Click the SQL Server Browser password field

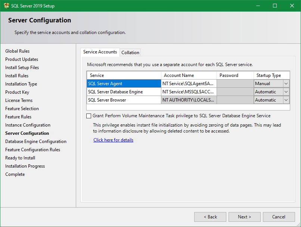235,100
